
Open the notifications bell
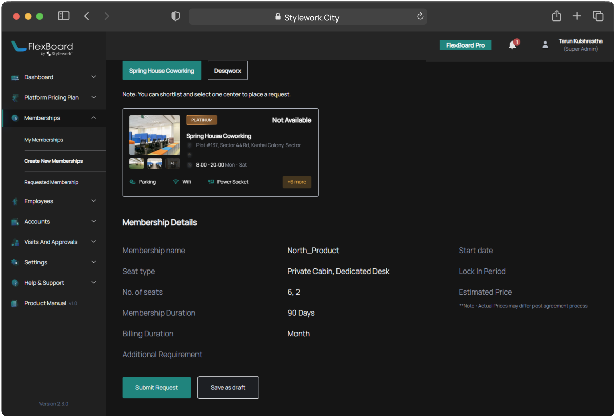click(x=512, y=45)
